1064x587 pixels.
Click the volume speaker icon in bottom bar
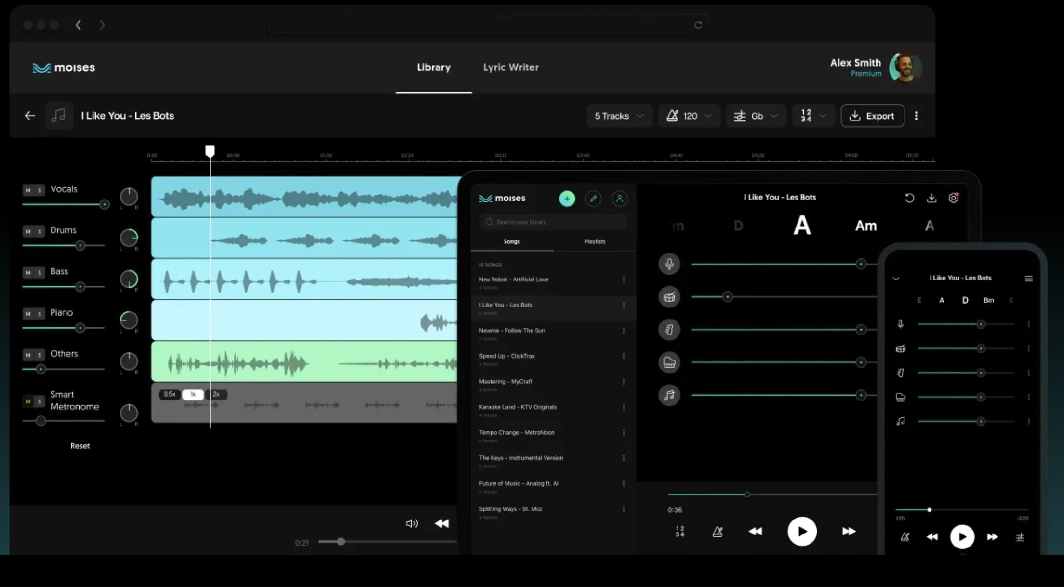click(412, 523)
